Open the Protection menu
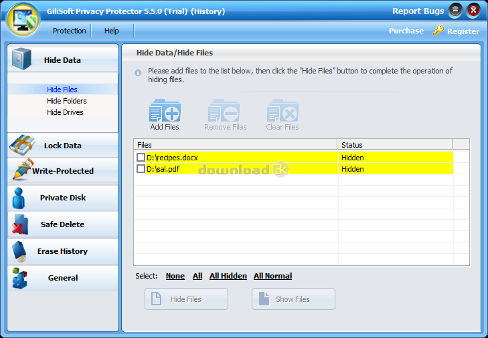 (69, 31)
